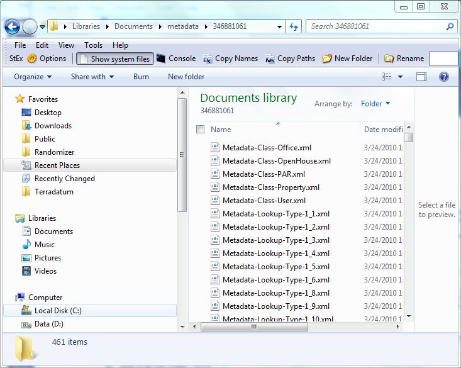Click the address bar root folder icon

(53, 26)
